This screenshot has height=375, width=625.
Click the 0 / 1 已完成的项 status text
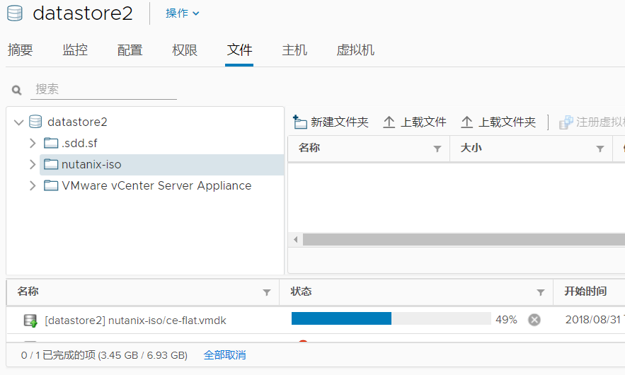point(104,355)
